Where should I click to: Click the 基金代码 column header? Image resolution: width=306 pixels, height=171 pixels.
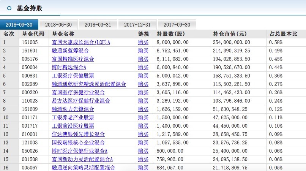[33, 34]
